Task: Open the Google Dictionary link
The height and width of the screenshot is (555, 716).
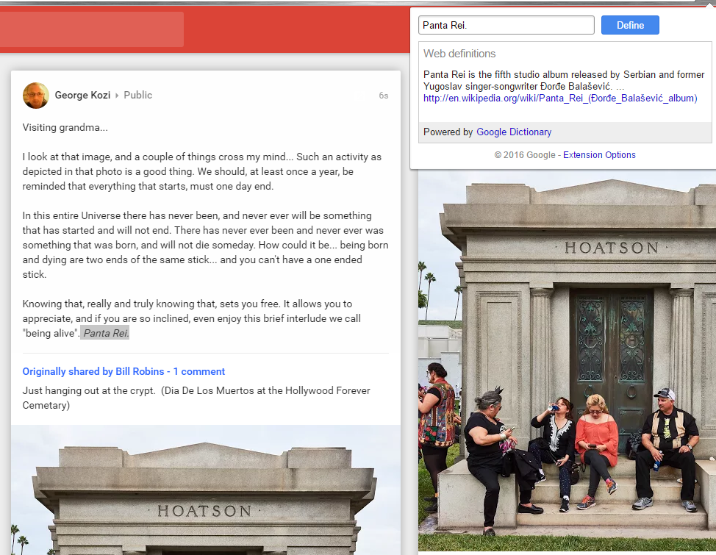Action: coord(514,132)
